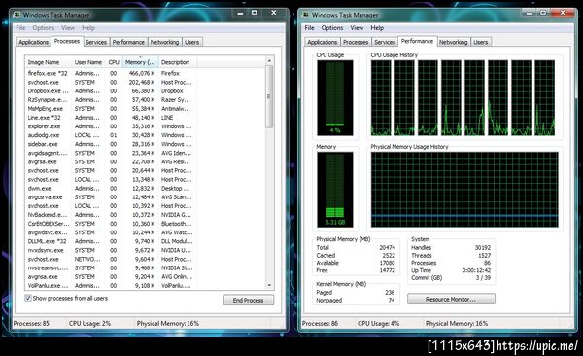Click the End Process button
Viewport: 583px width, 356px height.
tap(249, 300)
